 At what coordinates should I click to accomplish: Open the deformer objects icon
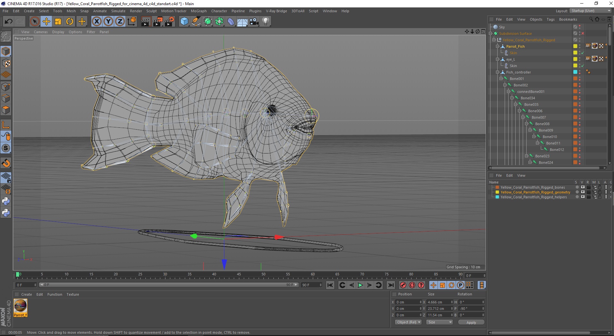tap(231, 22)
